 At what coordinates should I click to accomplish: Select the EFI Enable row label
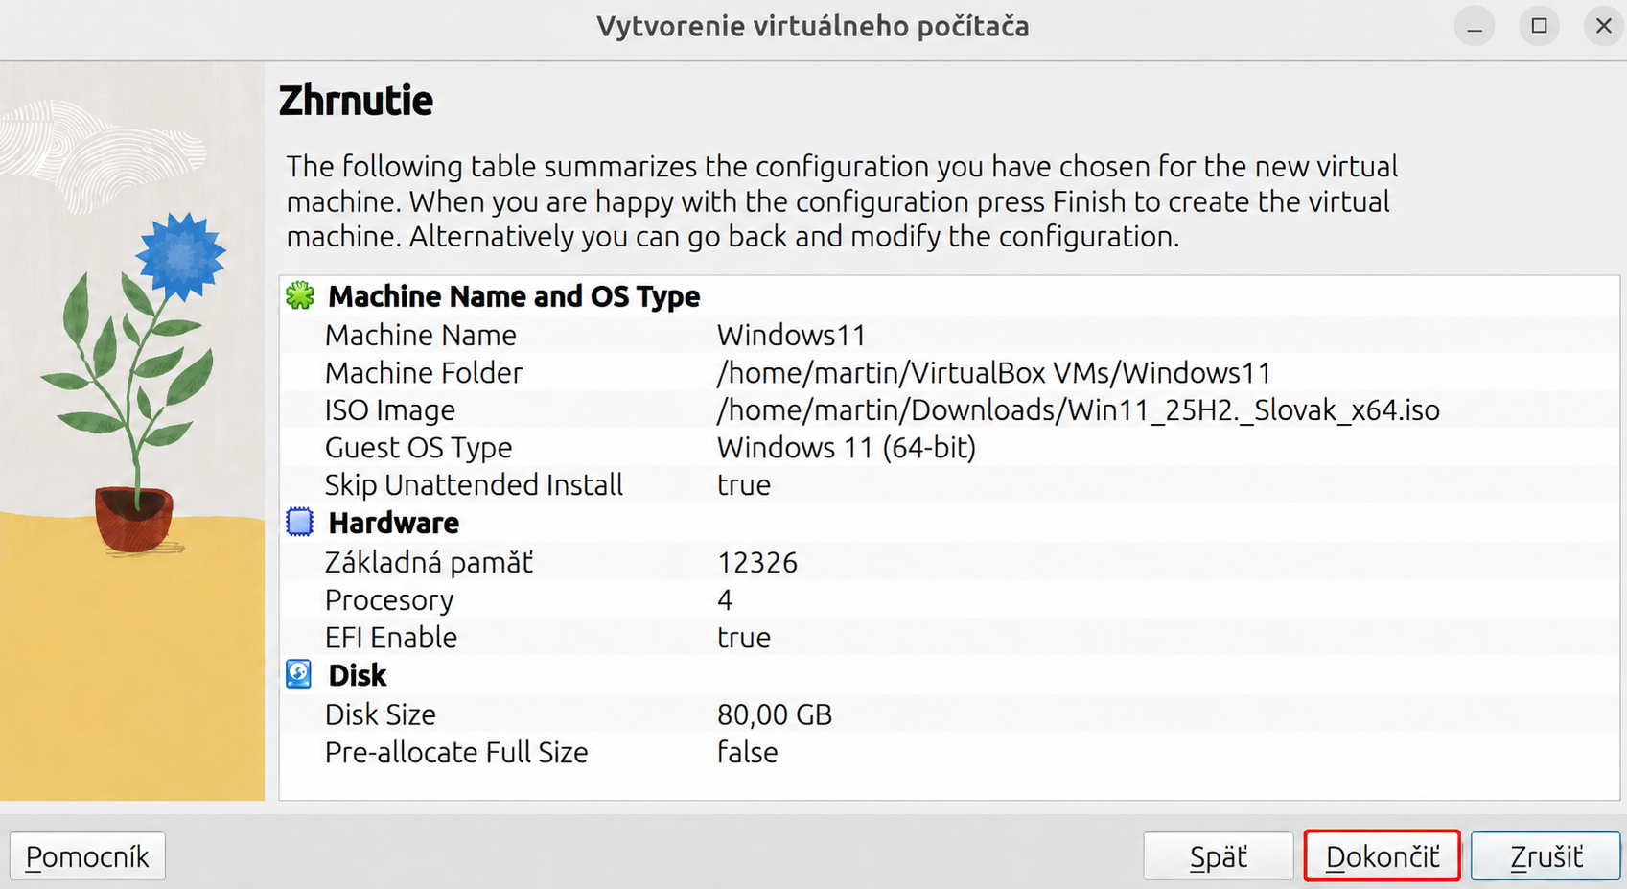coord(391,638)
